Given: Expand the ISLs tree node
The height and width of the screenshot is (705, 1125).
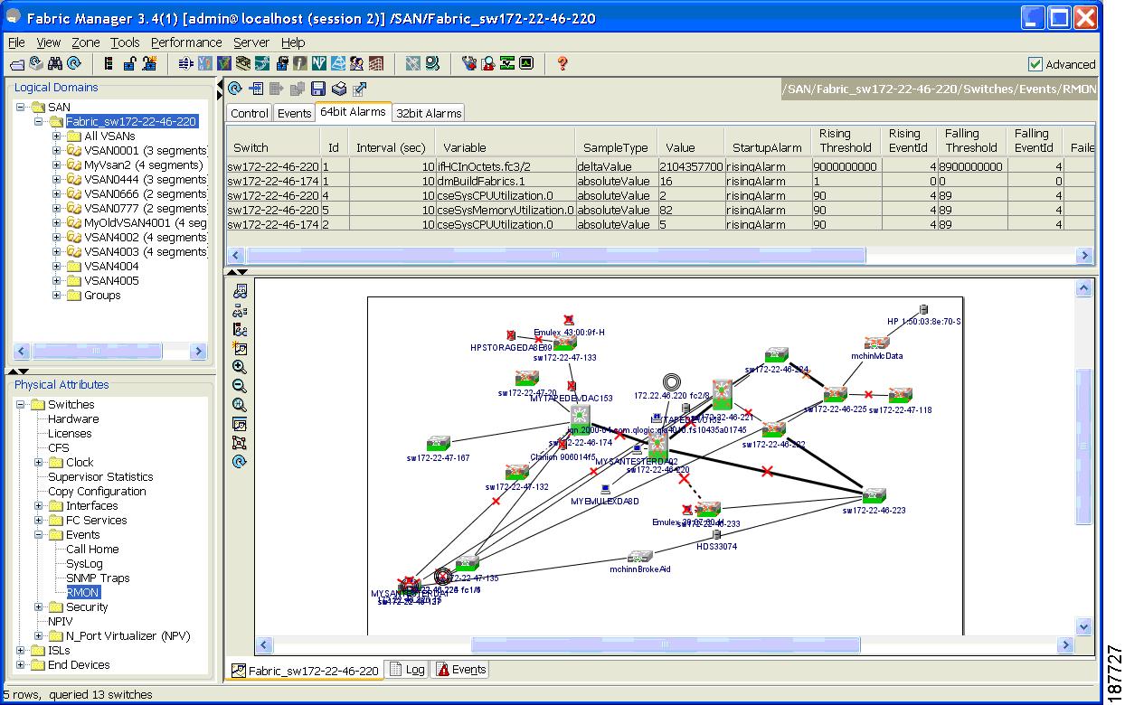Looking at the screenshot, I should (19, 650).
